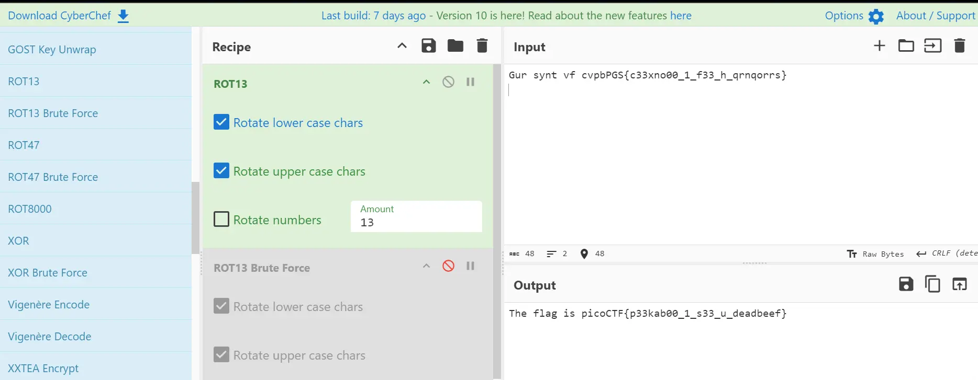Collapse the ROT13 operation arguments

pos(426,82)
